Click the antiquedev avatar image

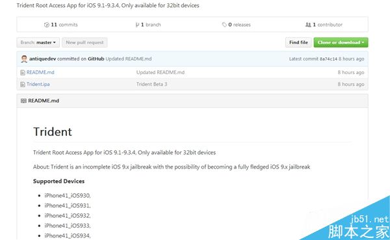(x=24, y=59)
